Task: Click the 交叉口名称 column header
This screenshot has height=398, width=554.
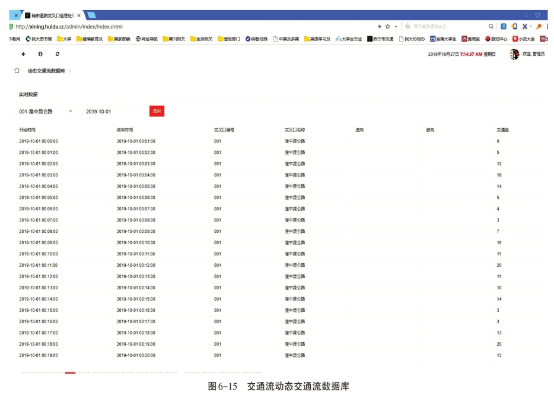Action: point(295,130)
